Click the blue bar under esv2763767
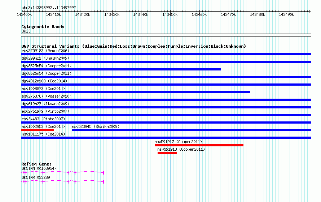 point(166,100)
